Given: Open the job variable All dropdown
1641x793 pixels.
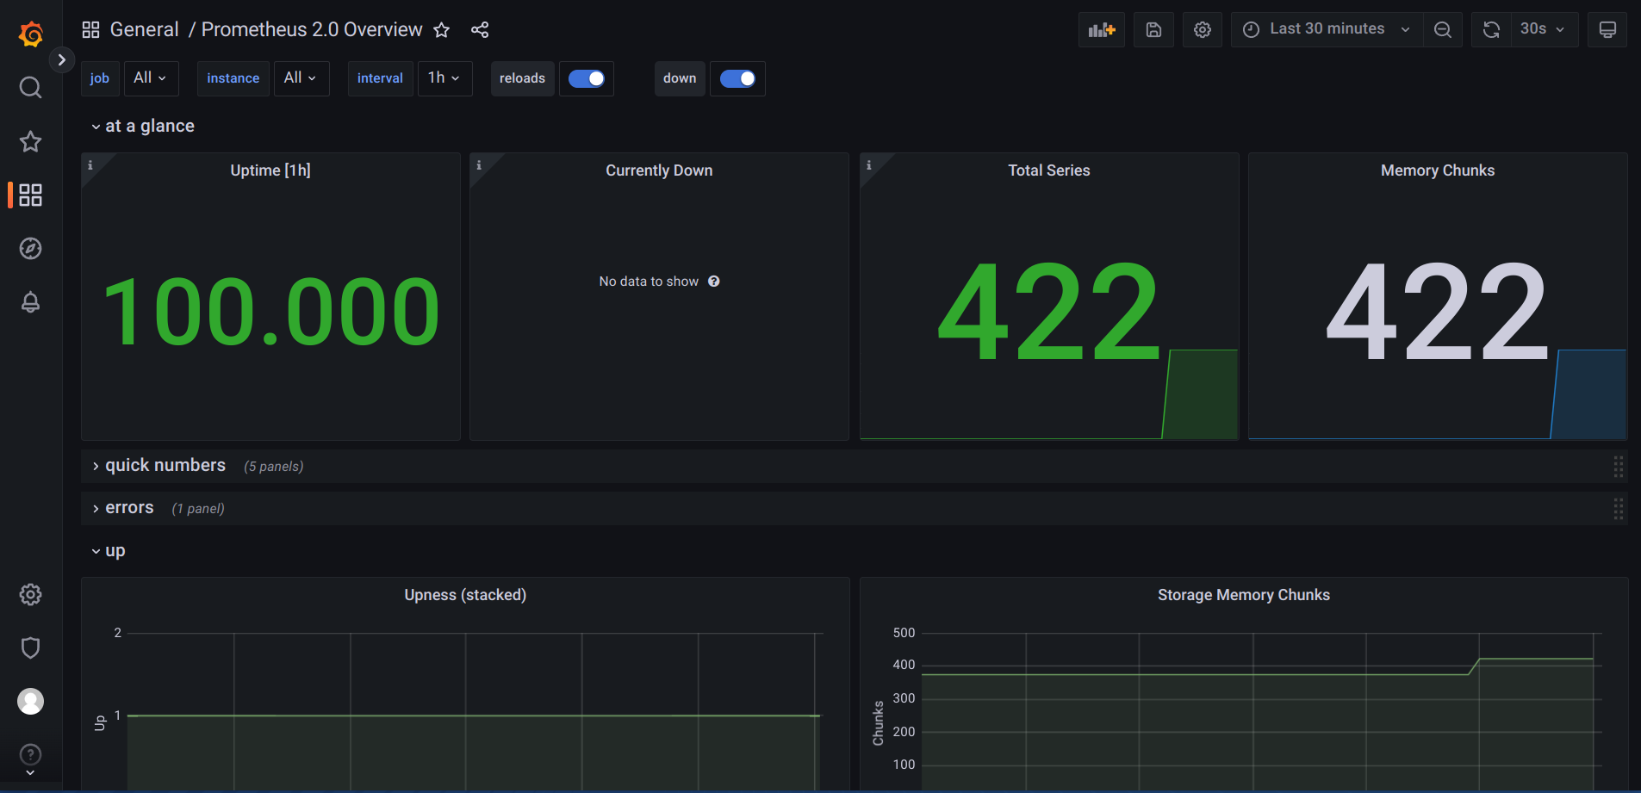Looking at the screenshot, I should coord(151,78).
